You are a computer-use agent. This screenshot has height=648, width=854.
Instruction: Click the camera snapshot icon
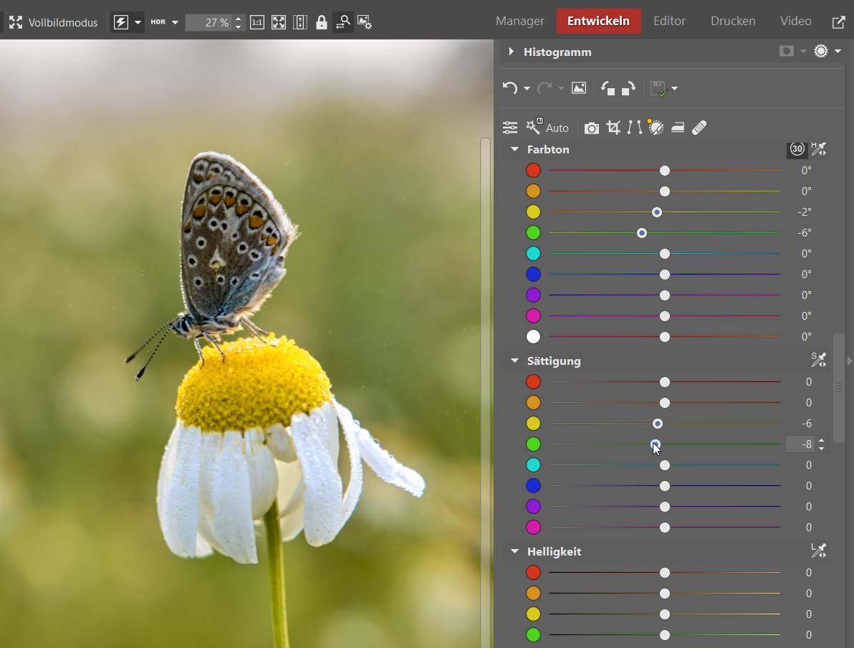click(x=591, y=128)
